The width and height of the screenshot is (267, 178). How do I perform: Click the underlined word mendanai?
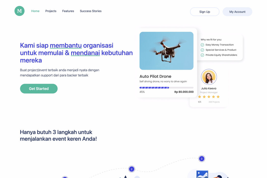point(85,53)
